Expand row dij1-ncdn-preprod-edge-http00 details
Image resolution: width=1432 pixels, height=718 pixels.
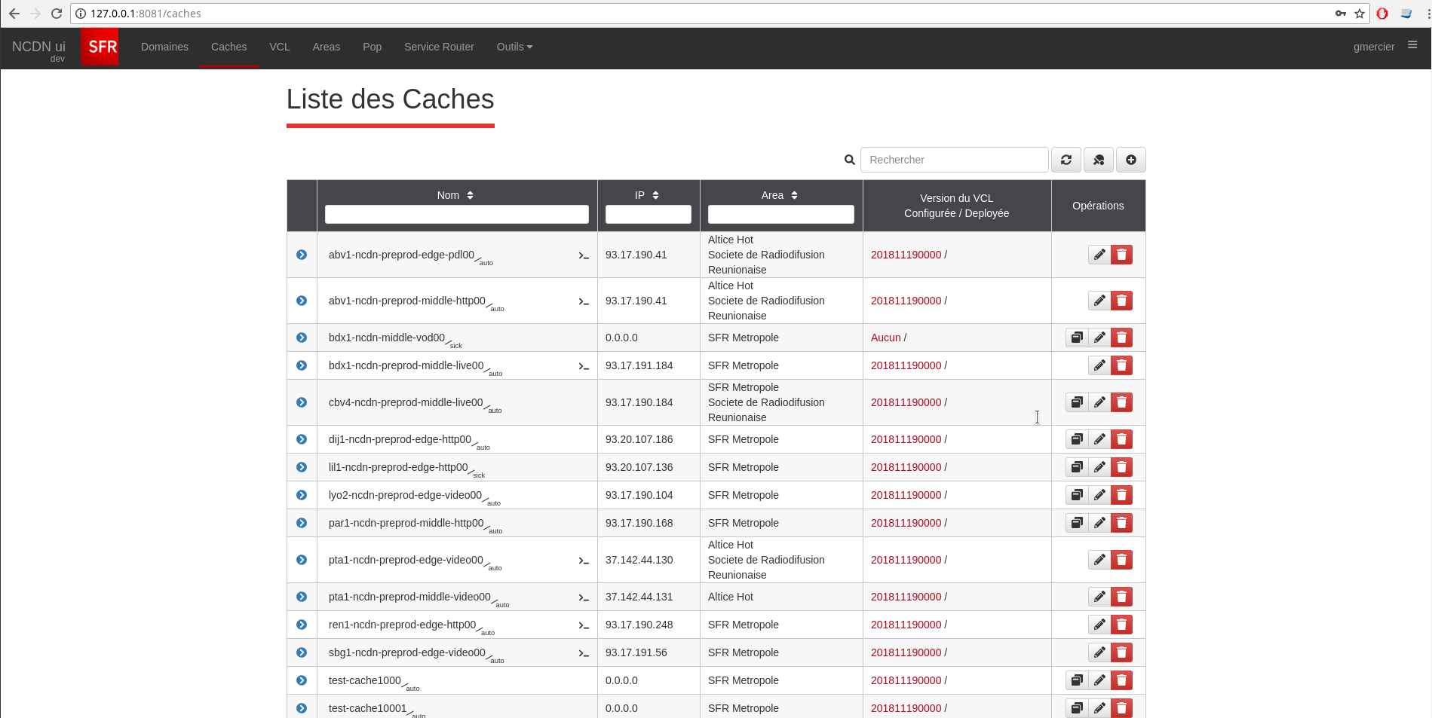(302, 439)
